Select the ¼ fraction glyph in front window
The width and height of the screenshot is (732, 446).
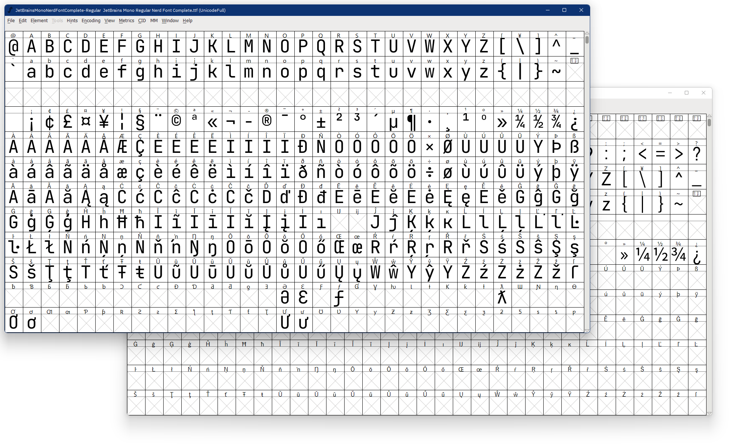(520, 119)
